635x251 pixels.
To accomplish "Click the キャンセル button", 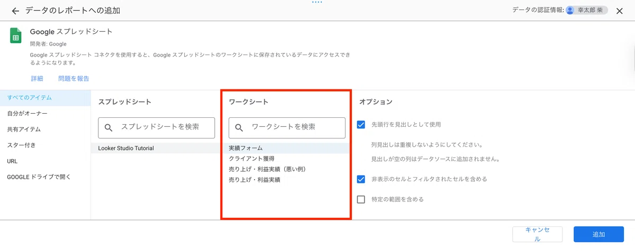I will [x=537, y=235].
